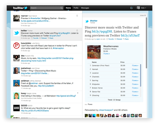Click luxuryluke's red logo avatar
157x124 pixels.
tap(17, 45)
